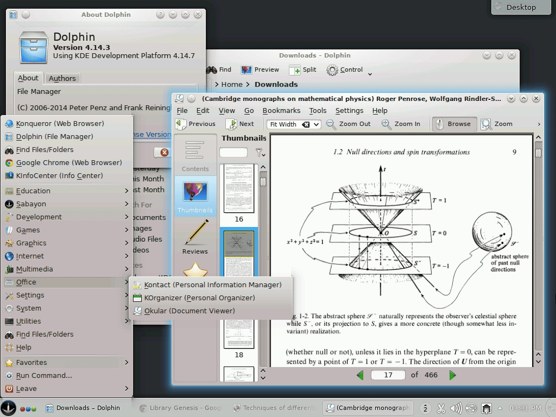This screenshot has height=417, width=556.
Task: Click the green previous-page arrow at bottom
Action: tap(360, 375)
